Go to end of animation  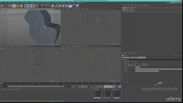coord(92,87)
